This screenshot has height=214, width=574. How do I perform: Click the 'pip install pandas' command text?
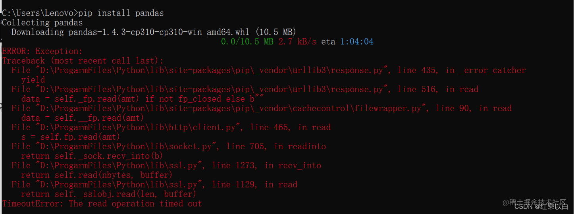click(x=121, y=13)
